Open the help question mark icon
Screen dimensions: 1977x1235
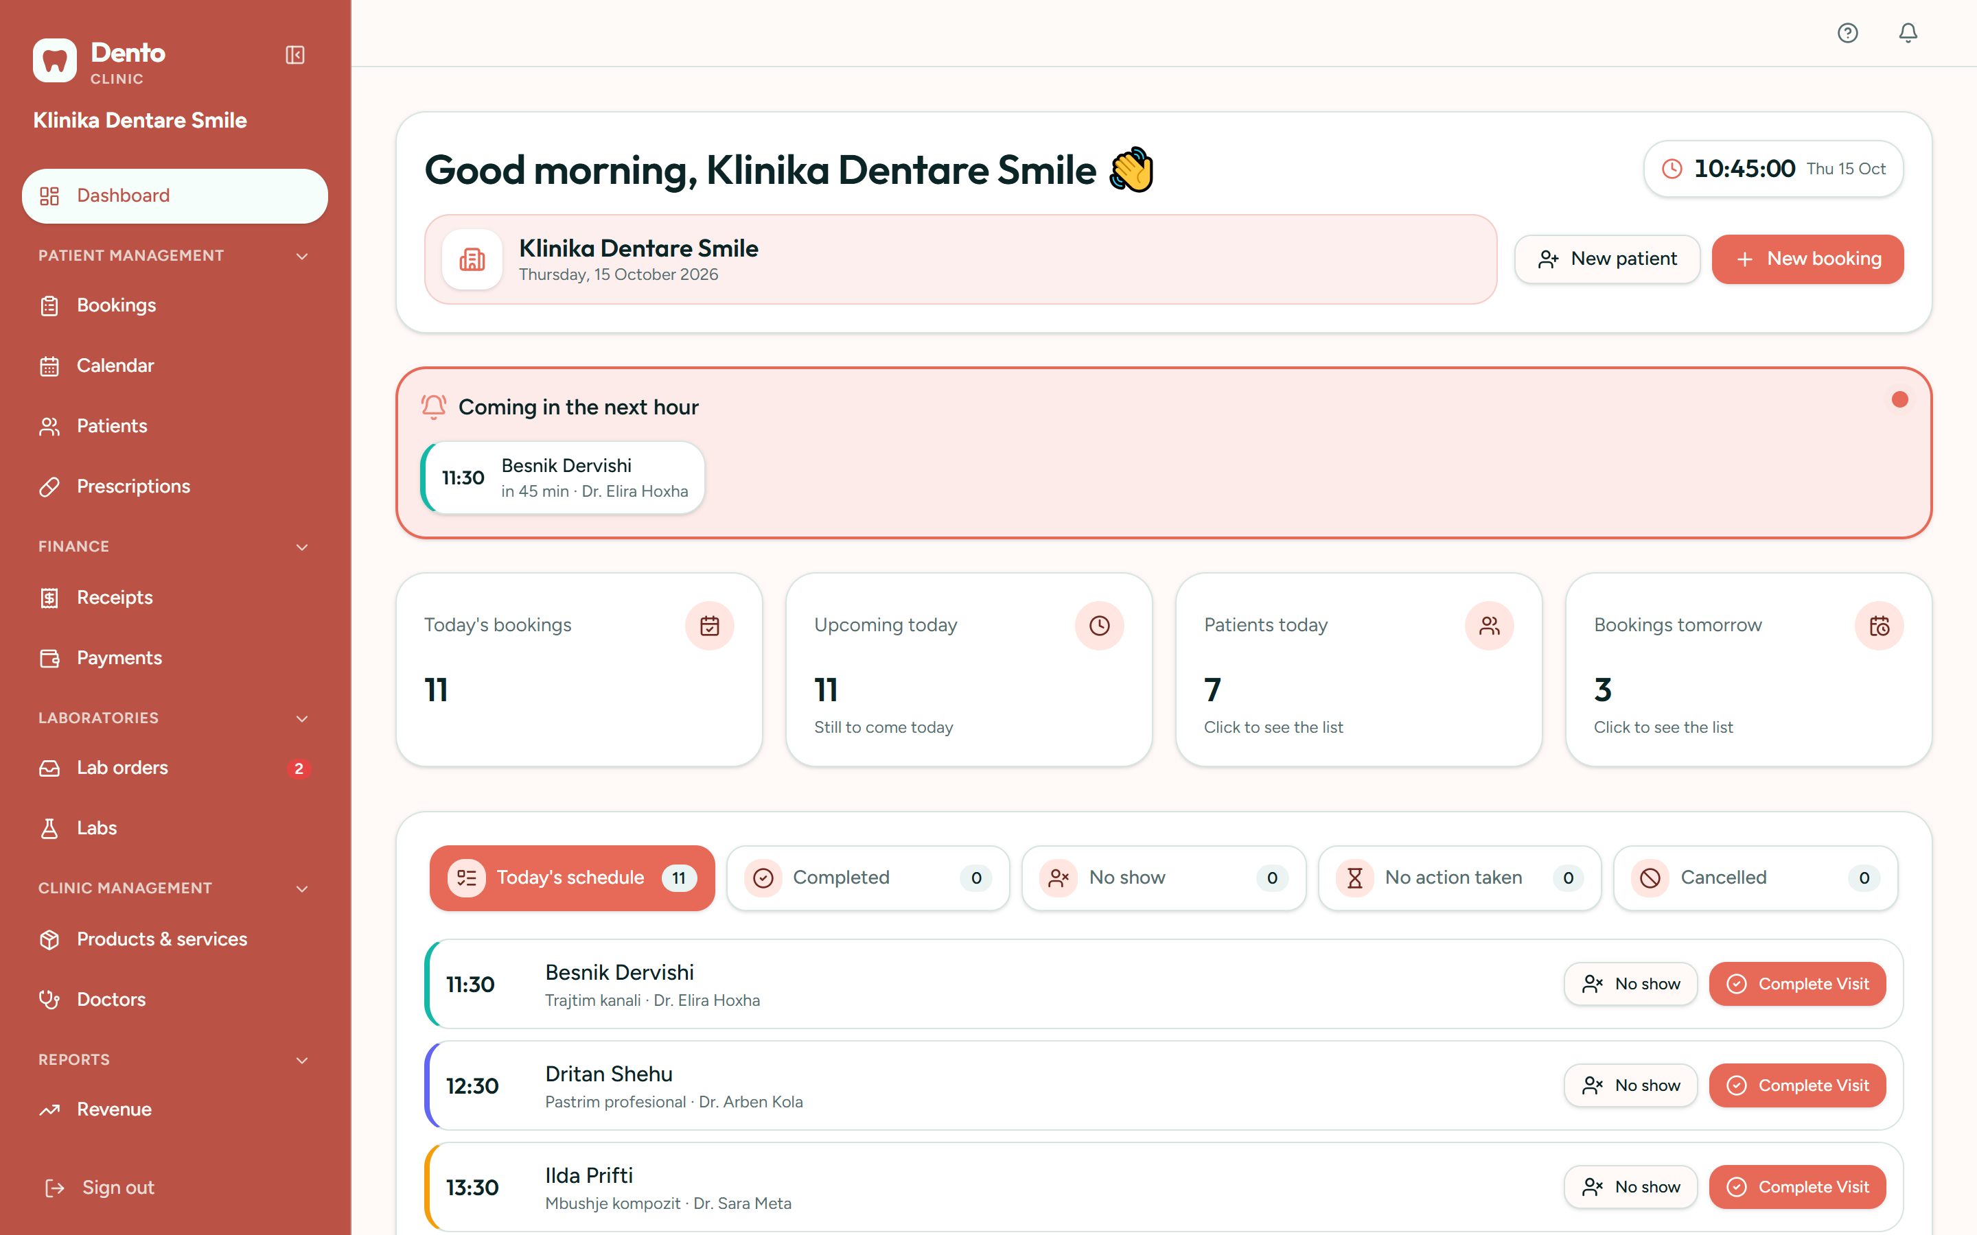pyautogui.click(x=1848, y=33)
